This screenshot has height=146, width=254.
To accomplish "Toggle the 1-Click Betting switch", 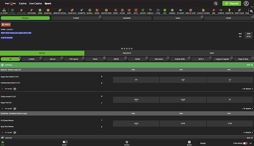I will [x=245, y=143].
